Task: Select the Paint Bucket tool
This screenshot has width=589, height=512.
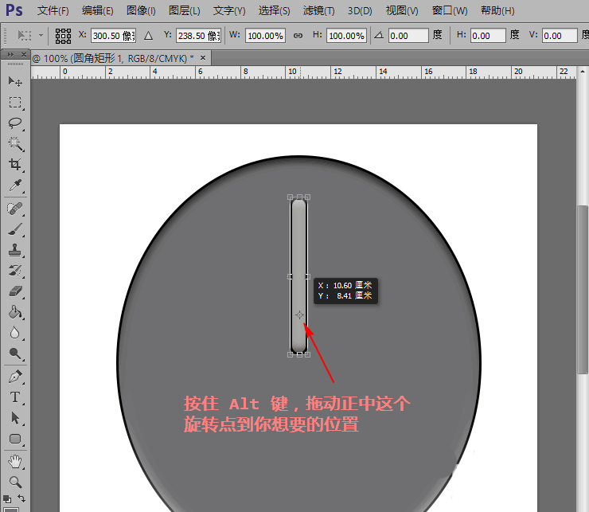Action: pyautogui.click(x=15, y=312)
